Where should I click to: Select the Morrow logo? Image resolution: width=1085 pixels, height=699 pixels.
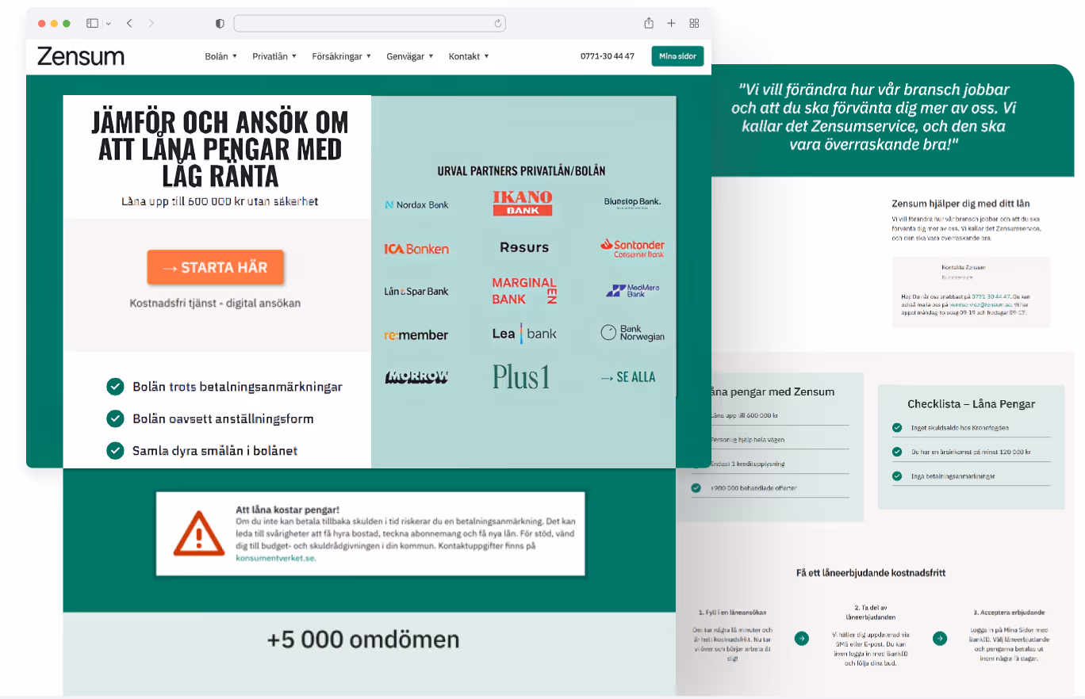coord(416,377)
